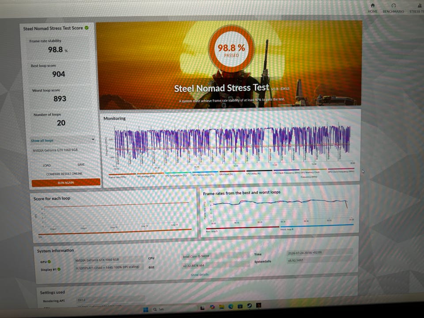Expand the Show all loops dropdown
Image resolution: width=424 pixels, height=318 pixels.
63,140
